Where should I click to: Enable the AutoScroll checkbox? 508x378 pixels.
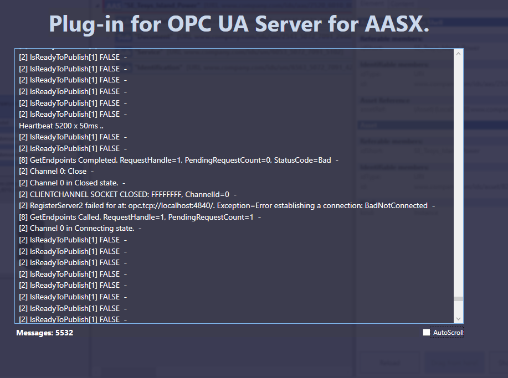tap(425, 332)
